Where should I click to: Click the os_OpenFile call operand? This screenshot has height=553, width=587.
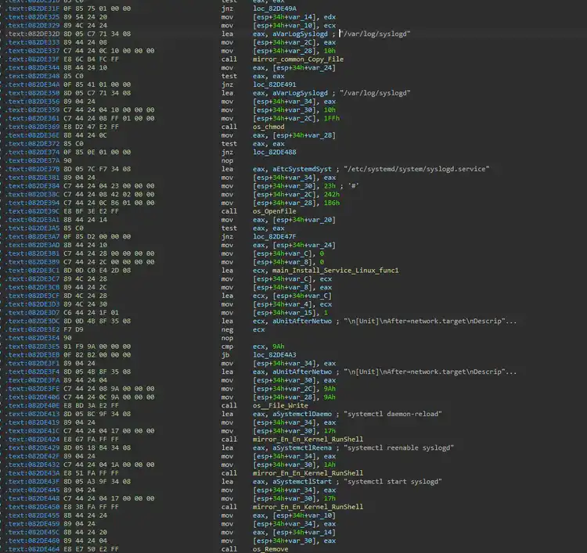[x=279, y=211]
